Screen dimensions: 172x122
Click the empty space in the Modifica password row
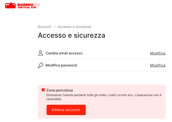point(113,65)
